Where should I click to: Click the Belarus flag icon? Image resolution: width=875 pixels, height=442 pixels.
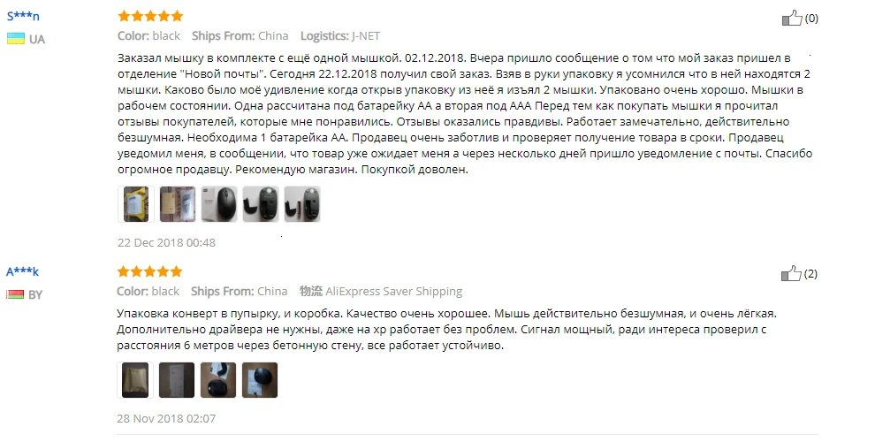(x=15, y=294)
